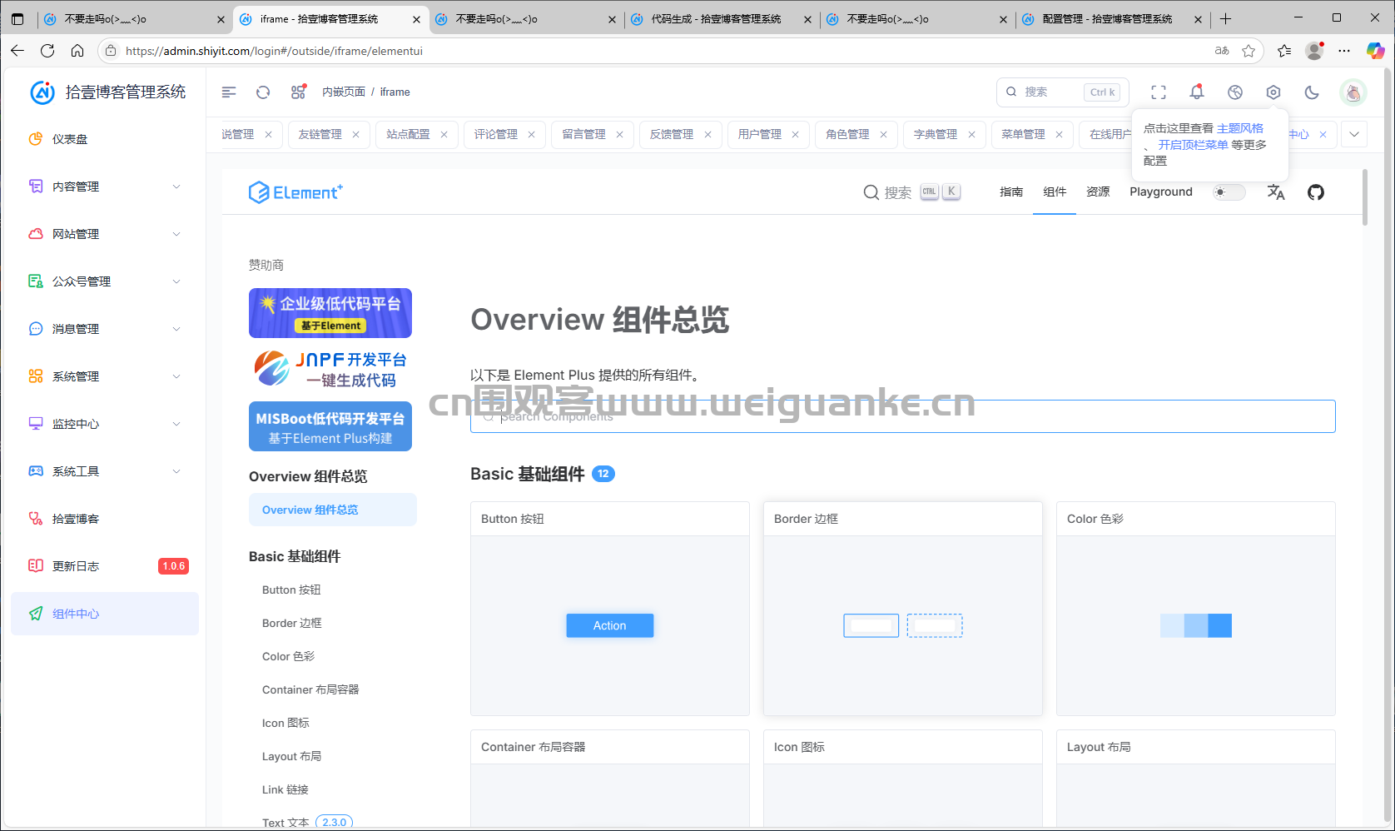
Task: Open 仪表盘 in the sidebar
Action: pyautogui.click(x=105, y=139)
